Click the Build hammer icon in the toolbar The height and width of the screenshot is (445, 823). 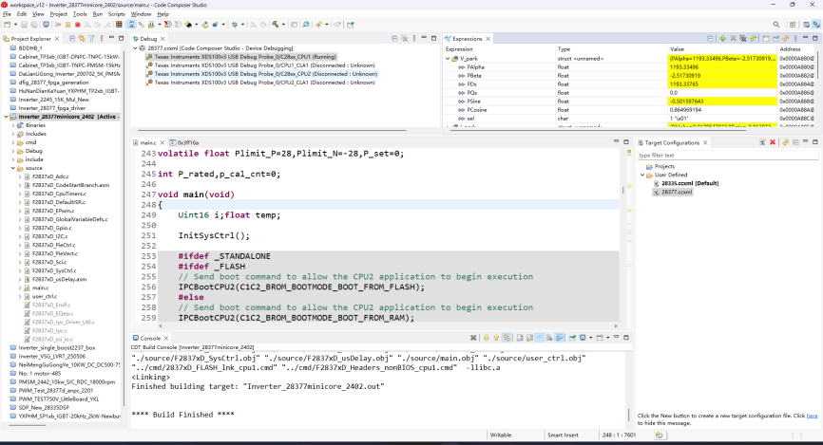click(275, 24)
